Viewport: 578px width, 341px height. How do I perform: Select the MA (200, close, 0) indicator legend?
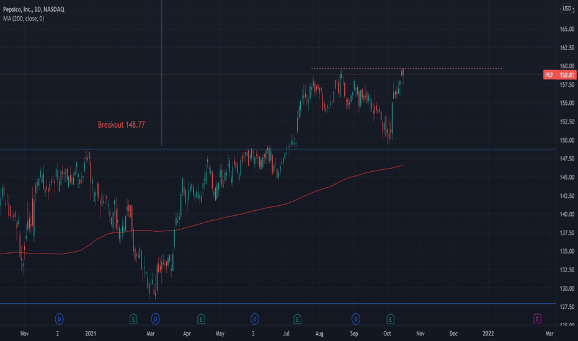tap(24, 19)
